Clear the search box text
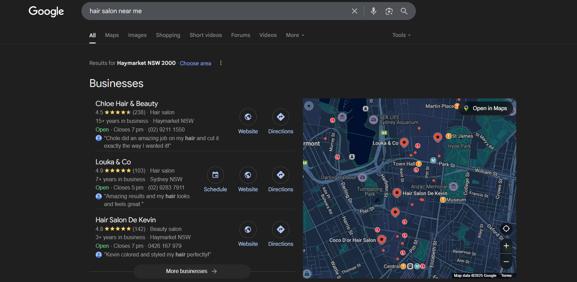This screenshot has height=282, width=577. [354, 11]
